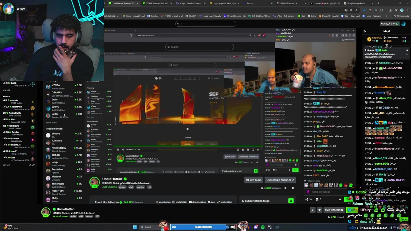Click large Customize channel button
The height and width of the screenshot is (231, 411).
[x=280, y=180]
